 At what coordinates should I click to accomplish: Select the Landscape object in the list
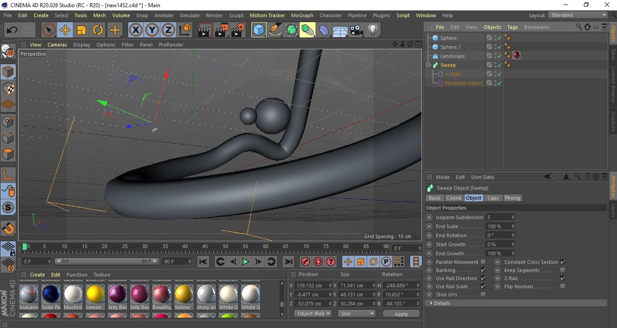[x=452, y=56]
